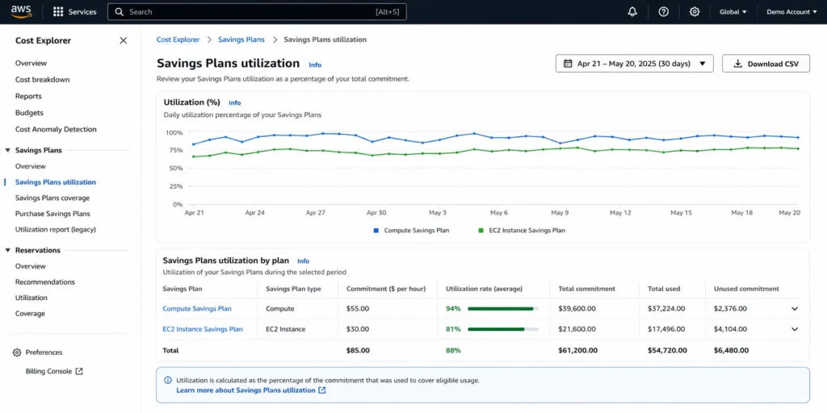Click Info link beside Utilization (%)

235,102
